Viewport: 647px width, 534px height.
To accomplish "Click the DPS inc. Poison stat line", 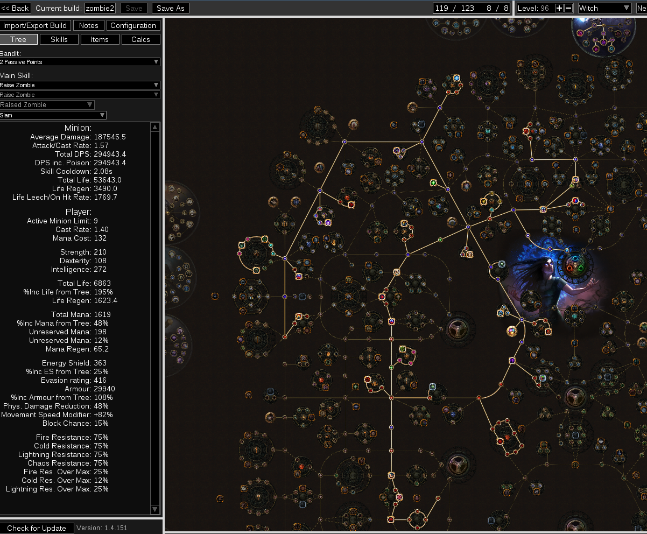I will tap(80, 163).
